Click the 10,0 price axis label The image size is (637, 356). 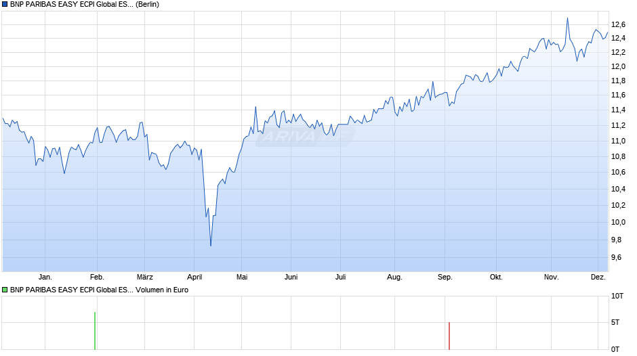(x=618, y=222)
